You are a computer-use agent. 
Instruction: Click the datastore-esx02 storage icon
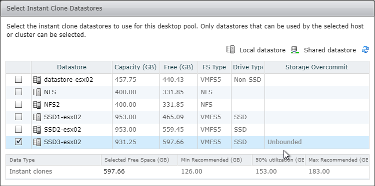(x=37, y=80)
